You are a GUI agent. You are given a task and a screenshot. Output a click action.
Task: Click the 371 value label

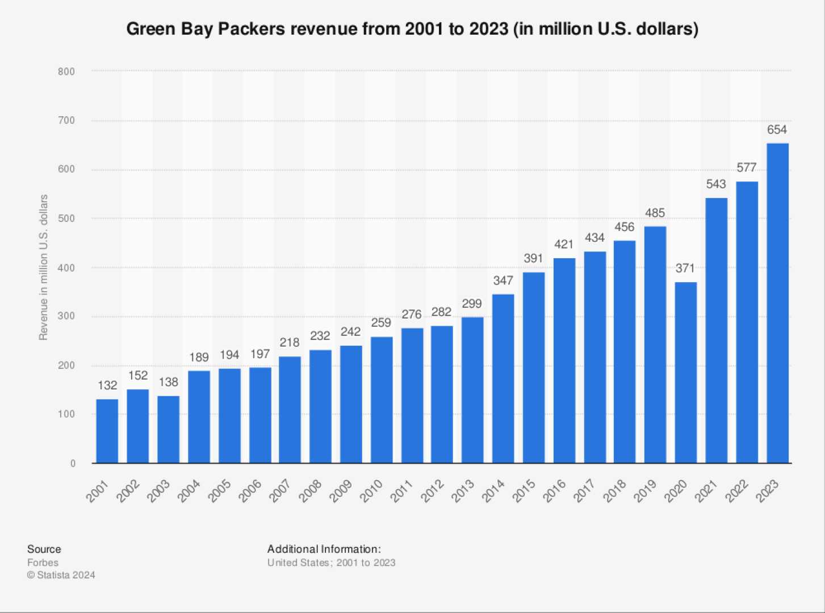click(x=685, y=268)
